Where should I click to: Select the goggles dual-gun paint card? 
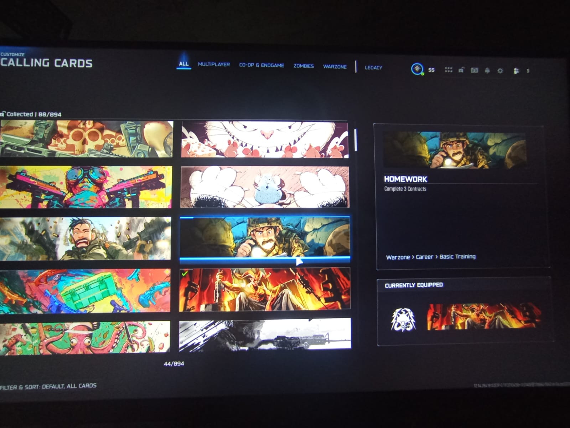point(85,187)
